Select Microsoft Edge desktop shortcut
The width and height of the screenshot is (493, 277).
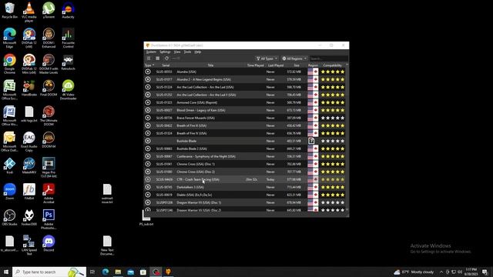pyautogui.click(x=9, y=38)
